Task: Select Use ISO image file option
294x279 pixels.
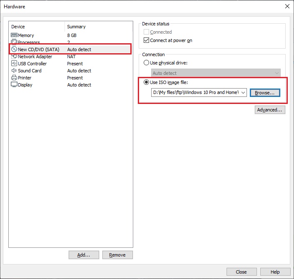Action: [146, 82]
